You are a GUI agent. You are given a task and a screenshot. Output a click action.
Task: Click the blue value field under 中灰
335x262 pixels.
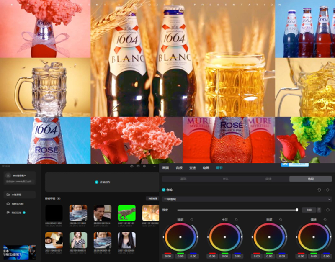(x=237, y=256)
